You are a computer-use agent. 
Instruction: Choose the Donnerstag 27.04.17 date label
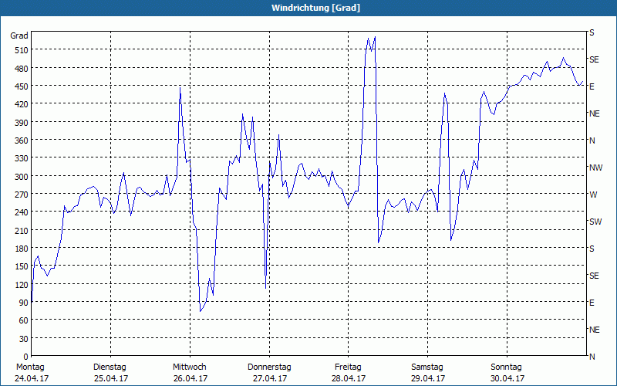point(269,373)
